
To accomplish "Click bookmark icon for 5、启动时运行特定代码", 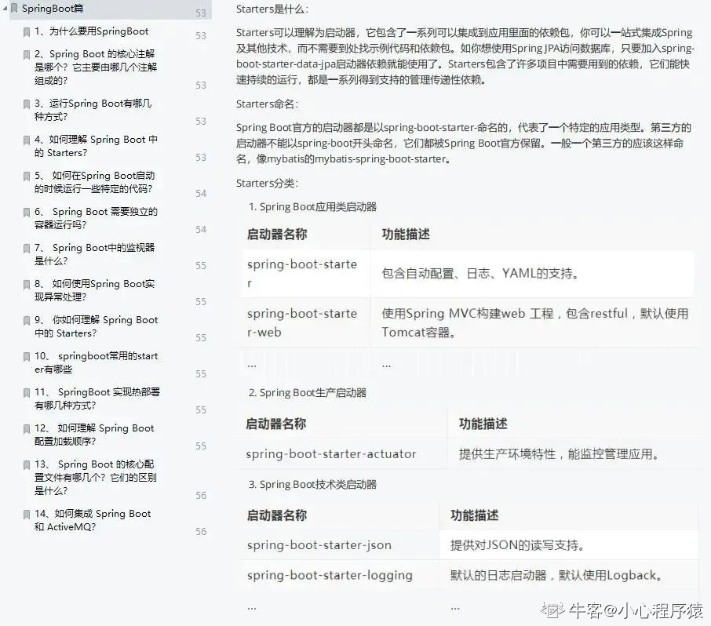I will [x=27, y=176].
